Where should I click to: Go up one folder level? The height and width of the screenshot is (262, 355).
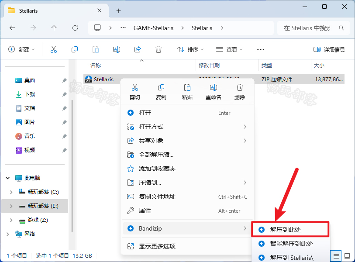pyautogui.click(x=54, y=28)
